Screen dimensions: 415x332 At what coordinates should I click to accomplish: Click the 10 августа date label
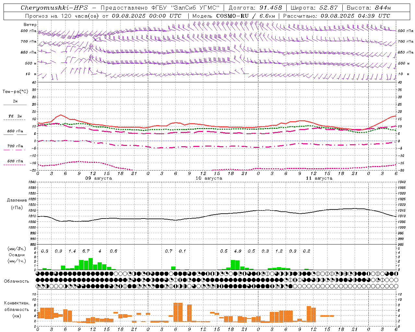209,178
